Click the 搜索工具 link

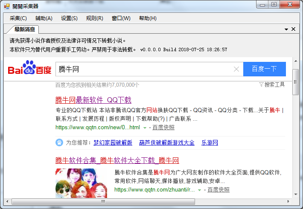coord(274,84)
